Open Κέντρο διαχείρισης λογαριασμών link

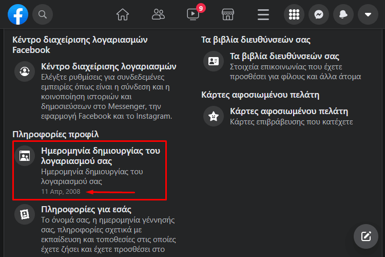point(108,66)
